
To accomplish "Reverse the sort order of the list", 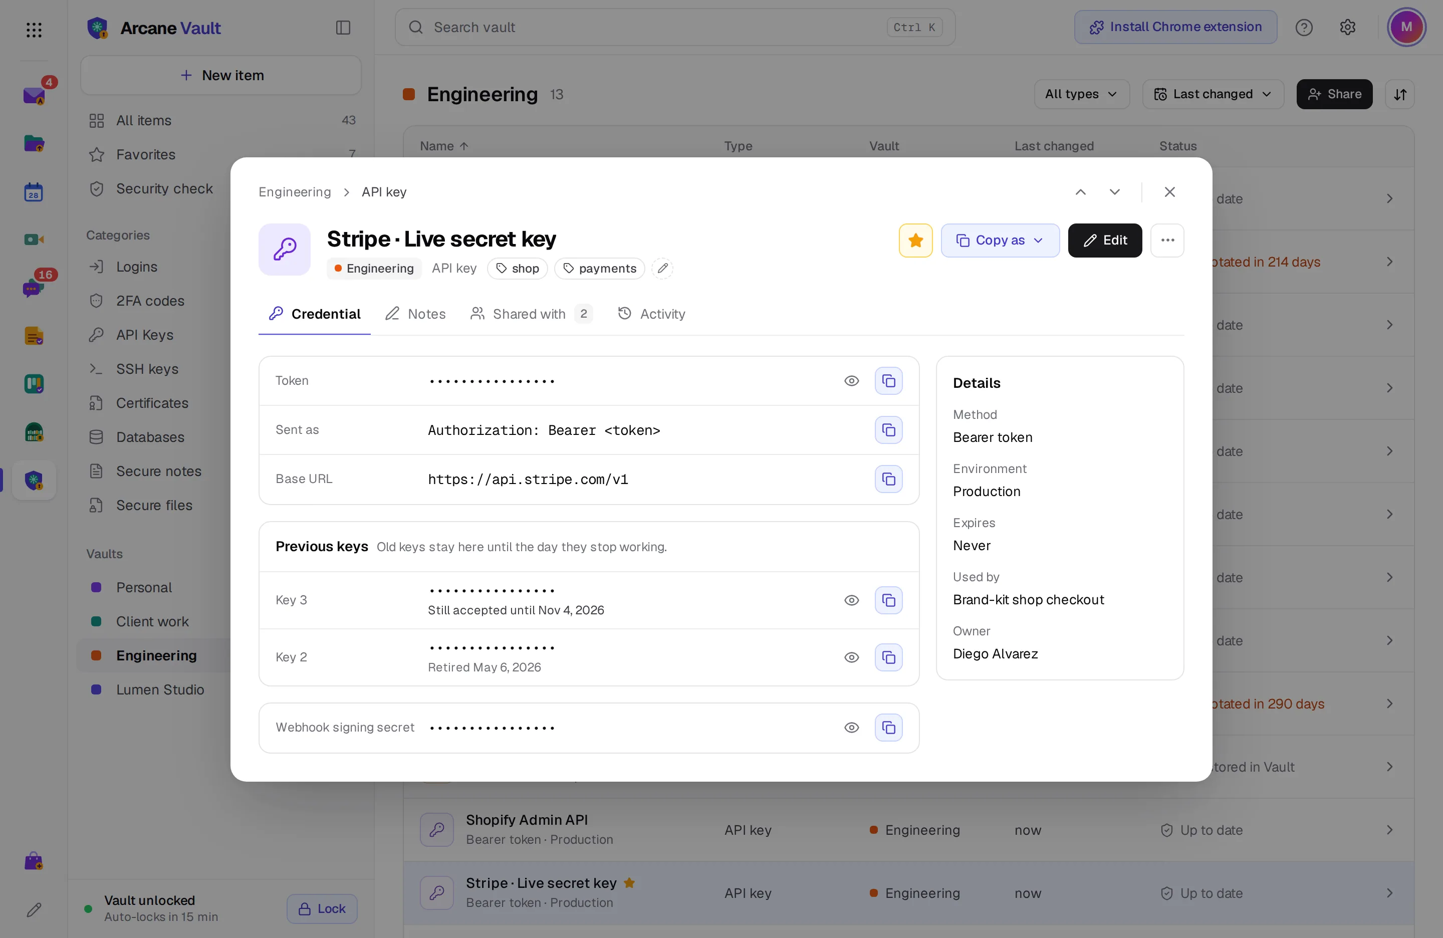I will click(1400, 95).
